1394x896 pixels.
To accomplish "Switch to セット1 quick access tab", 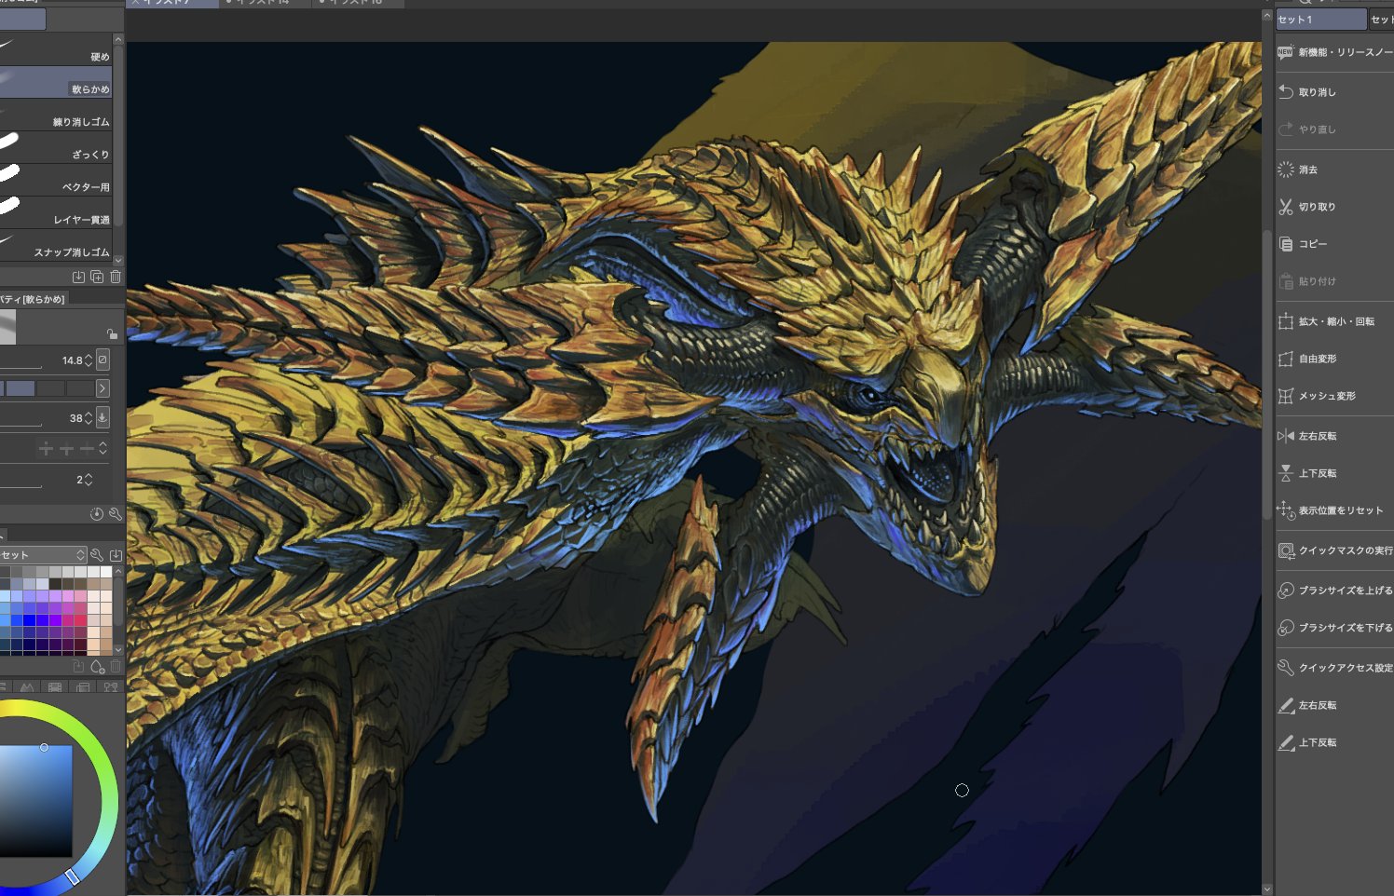I will 1320,20.
